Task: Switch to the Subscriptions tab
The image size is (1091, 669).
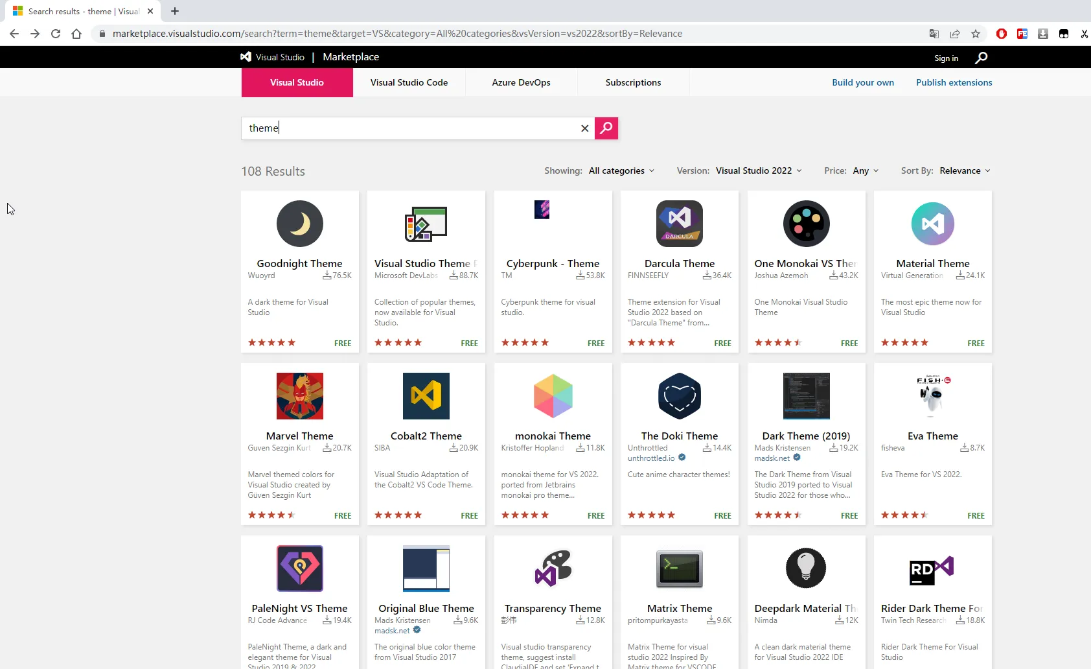Action: tap(633, 82)
